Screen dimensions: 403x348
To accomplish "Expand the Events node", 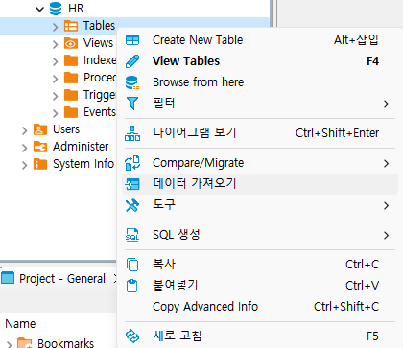I will coord(55,113).
